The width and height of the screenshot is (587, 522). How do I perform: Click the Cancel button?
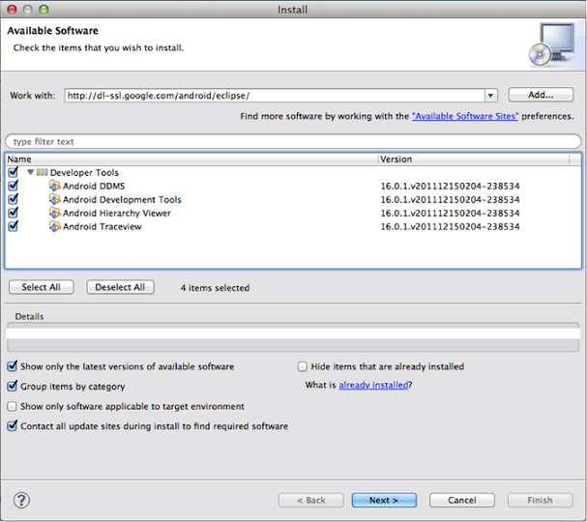click(x=462, y=500)
